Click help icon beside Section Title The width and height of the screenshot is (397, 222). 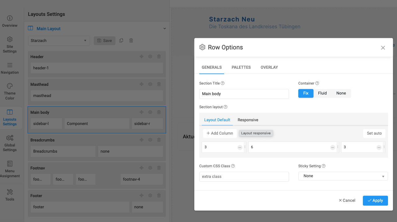click(x=223, y=83)
